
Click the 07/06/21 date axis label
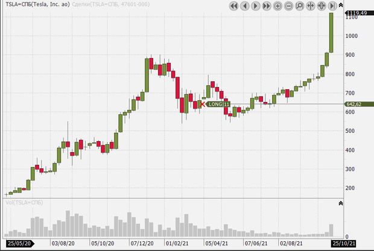pos(256,244)
